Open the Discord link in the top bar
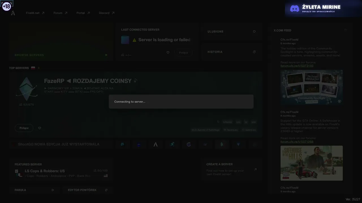Image resolution: width=362 pixels, height=203 pixels. click(107, 13)
